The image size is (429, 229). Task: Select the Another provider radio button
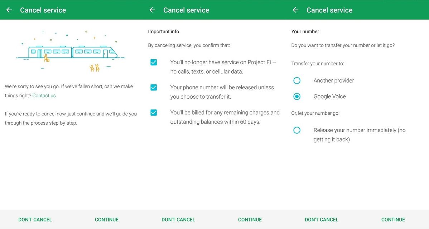(x=297, y=80)
